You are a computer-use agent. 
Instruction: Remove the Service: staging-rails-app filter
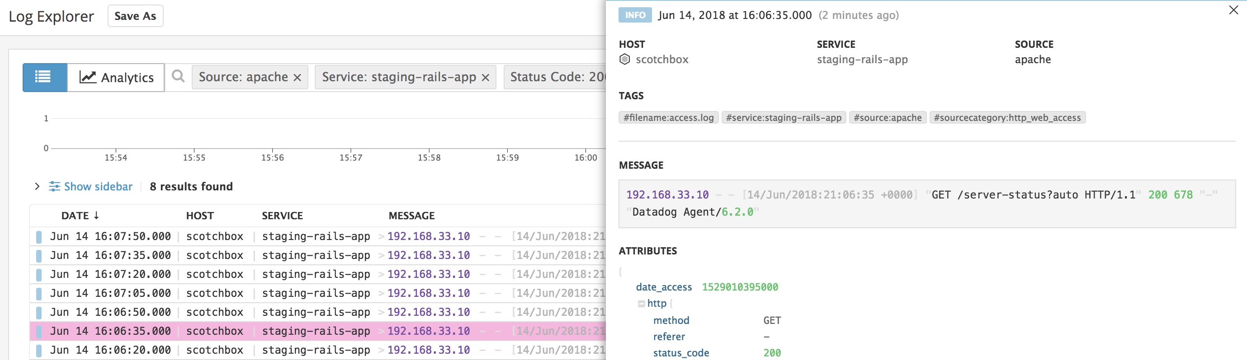486,77
